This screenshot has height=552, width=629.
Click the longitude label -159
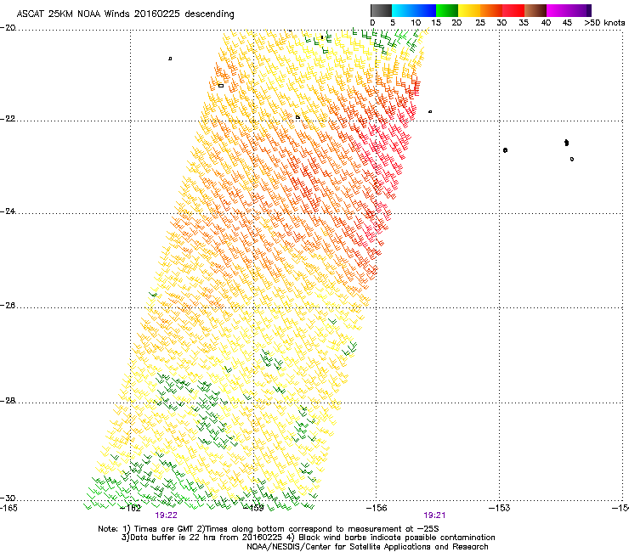254,509
